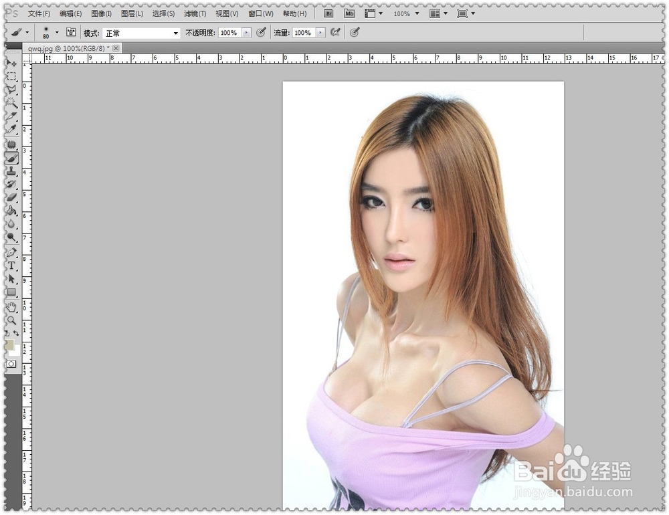Select the Dodge tool
Viewport: 669px width, 515px height.
pyautogui.click(x=11, y=237)
